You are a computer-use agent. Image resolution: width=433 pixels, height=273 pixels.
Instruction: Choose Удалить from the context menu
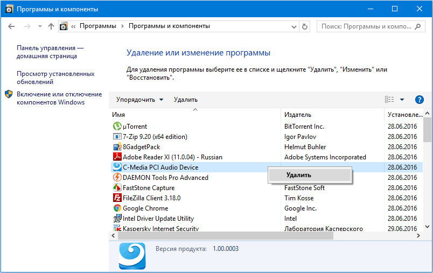pyautogui.click(x=298, y=175)
